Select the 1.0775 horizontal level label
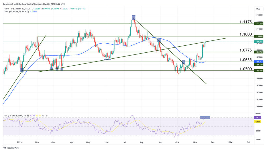The height and width of the screenshot is (152, 267). (246, 50)
